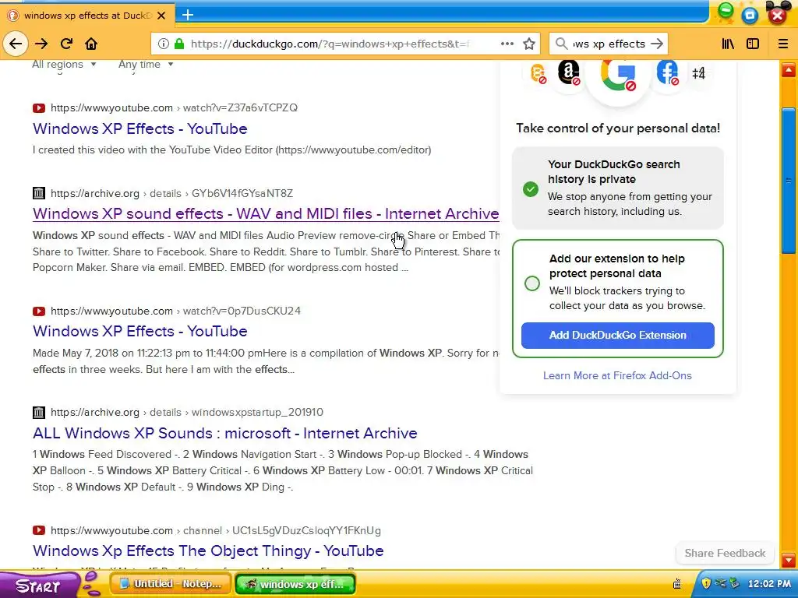798x598 pixels.
Task: Click the youtube.com watch?v=0p7DusCKU24 URL text
Action: [x=175, y=311]
